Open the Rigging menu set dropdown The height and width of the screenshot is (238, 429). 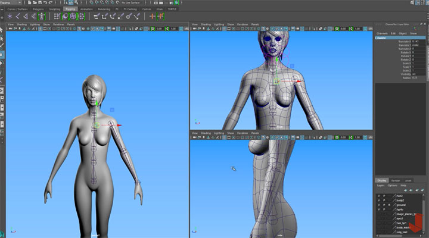click(11, 2)
